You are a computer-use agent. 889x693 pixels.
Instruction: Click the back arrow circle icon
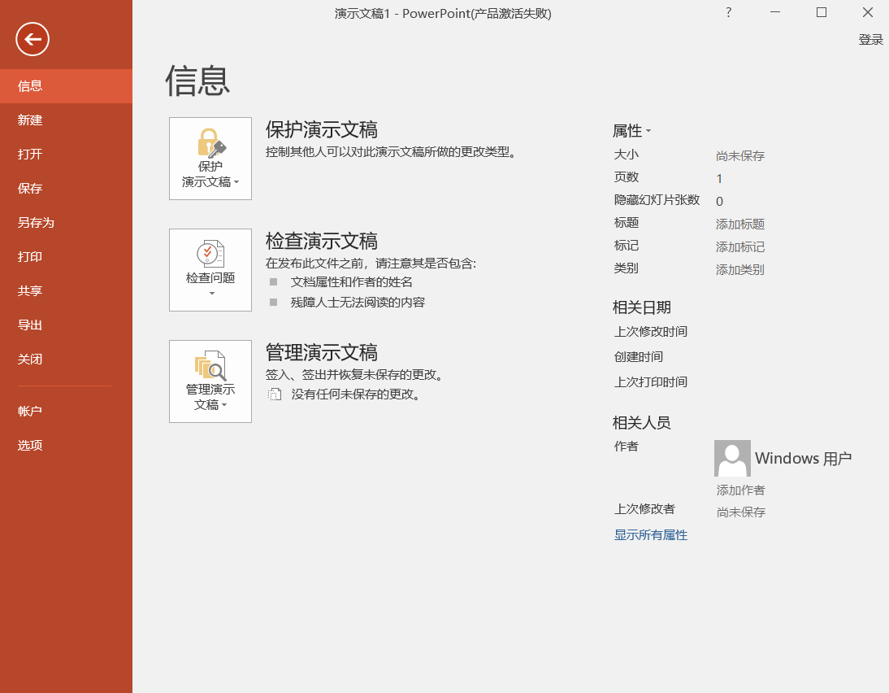33,39
